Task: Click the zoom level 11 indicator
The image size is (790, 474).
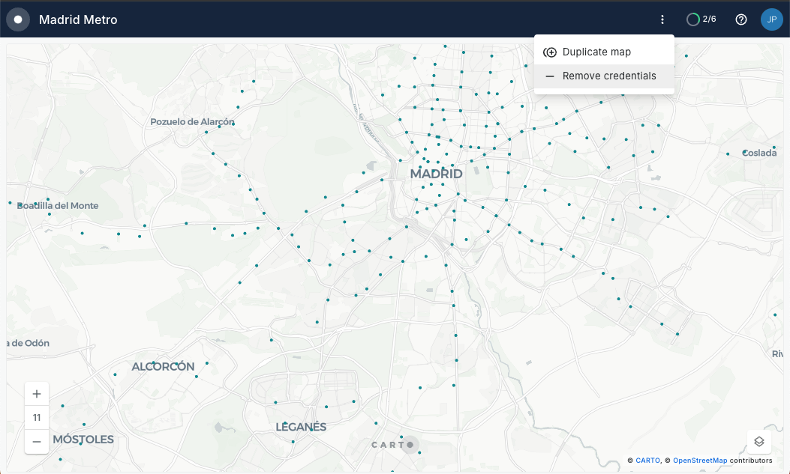Action: 37,418
